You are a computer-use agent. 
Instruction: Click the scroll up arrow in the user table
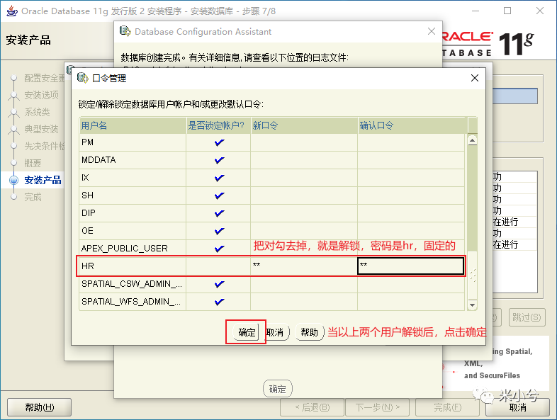click(472, 141)
